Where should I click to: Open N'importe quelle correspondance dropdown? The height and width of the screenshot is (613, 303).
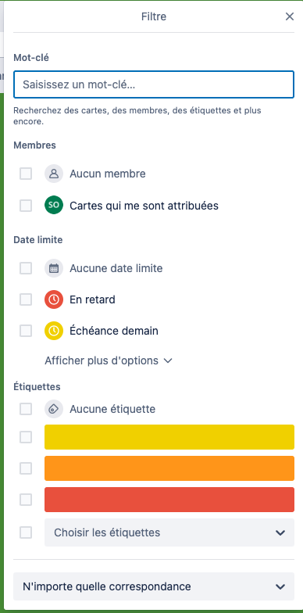tap(154, 586)
